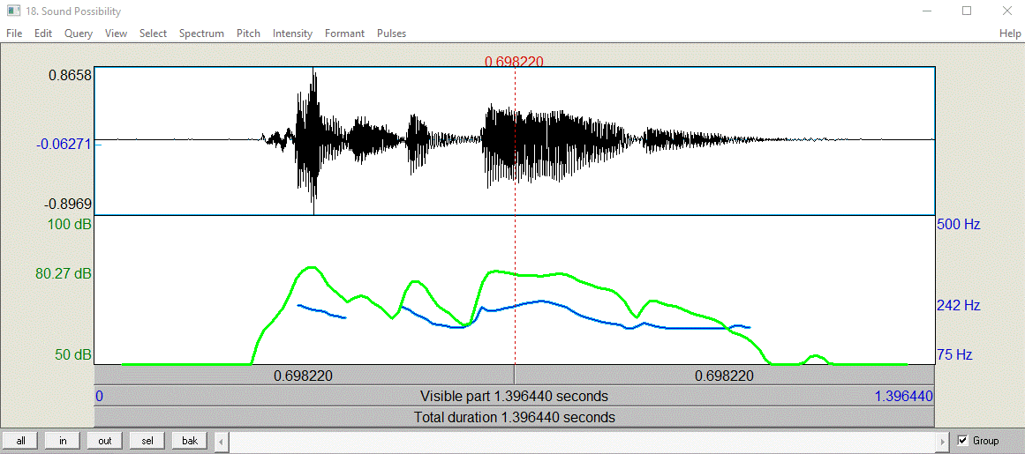Screen dimensions: 1025x454
Task: Play the left 0.698220 segment bar
Action: pos(305,376)
